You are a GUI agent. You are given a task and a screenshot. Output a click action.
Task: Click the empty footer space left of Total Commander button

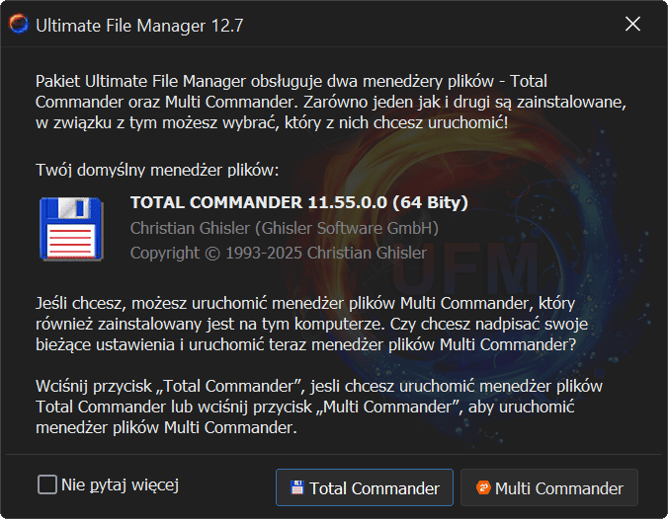coord(227,485)
